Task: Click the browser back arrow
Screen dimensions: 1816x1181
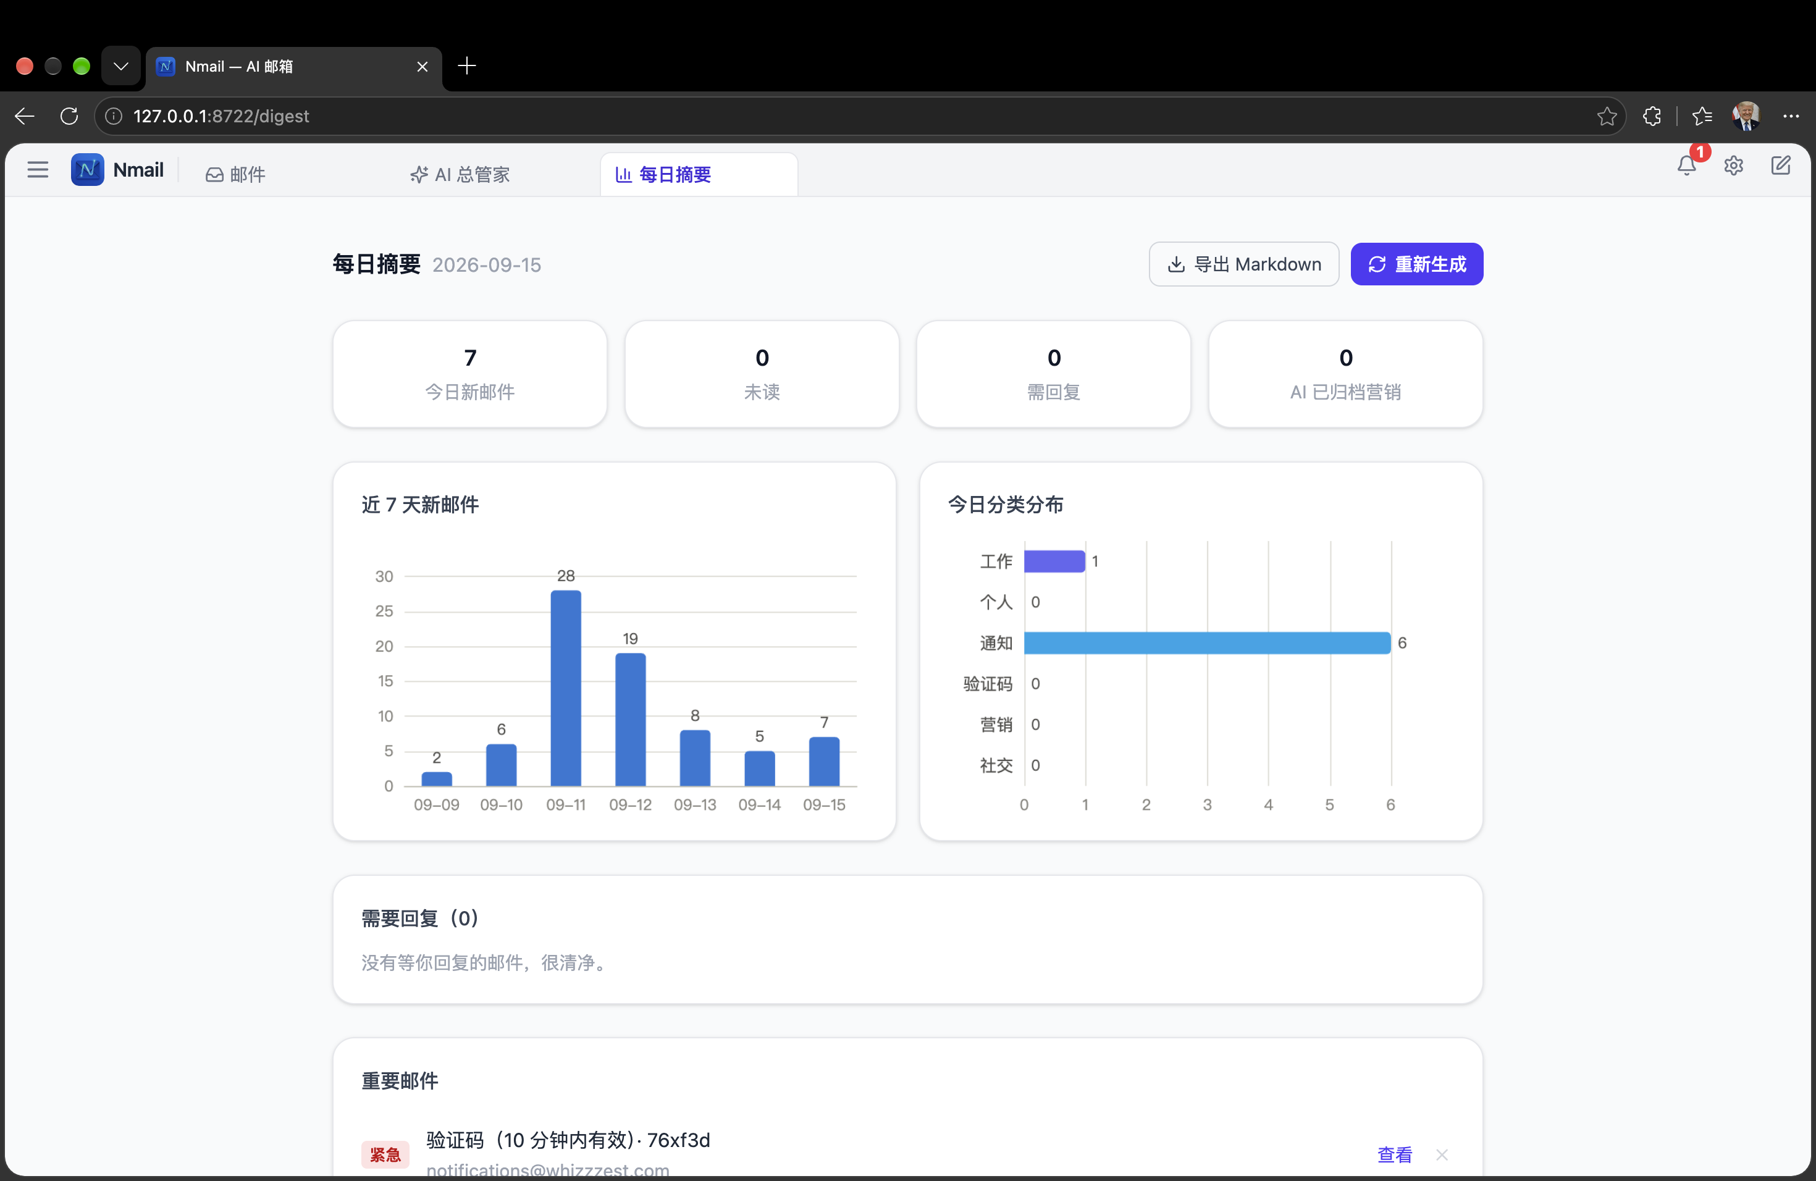Action: (25, 116)
